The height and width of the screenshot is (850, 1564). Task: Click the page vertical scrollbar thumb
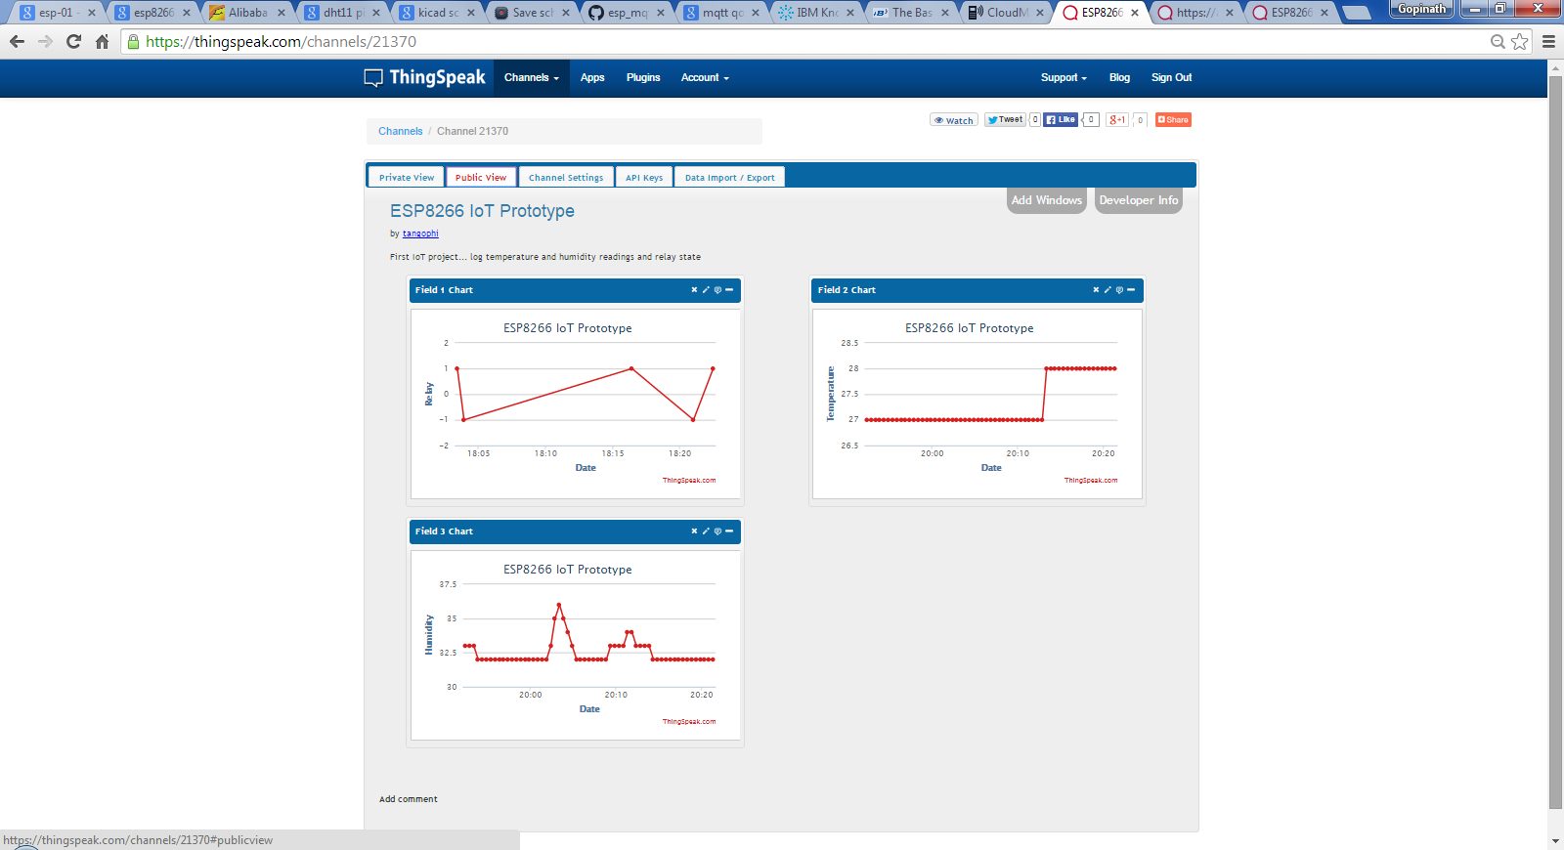(1555, 443)
